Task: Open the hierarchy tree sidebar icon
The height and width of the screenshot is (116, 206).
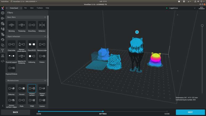Action: click(x=3, y=56)
